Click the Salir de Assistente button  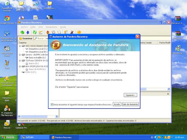[x=130, y=104]
